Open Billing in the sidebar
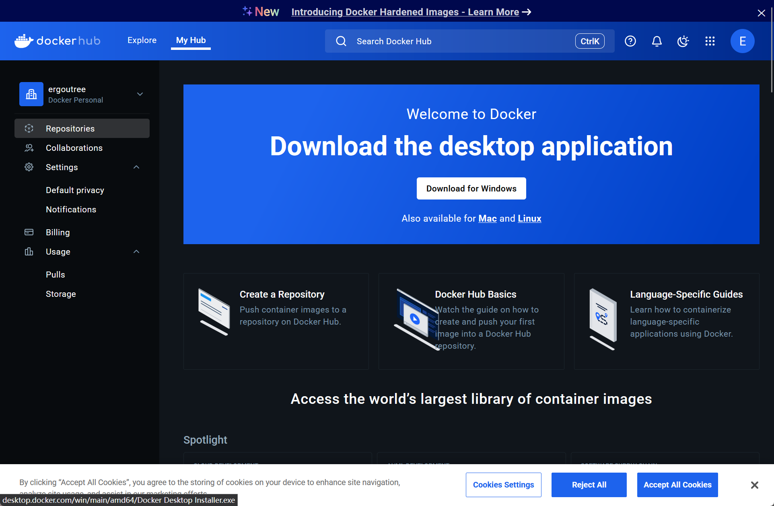 point(82,232)
